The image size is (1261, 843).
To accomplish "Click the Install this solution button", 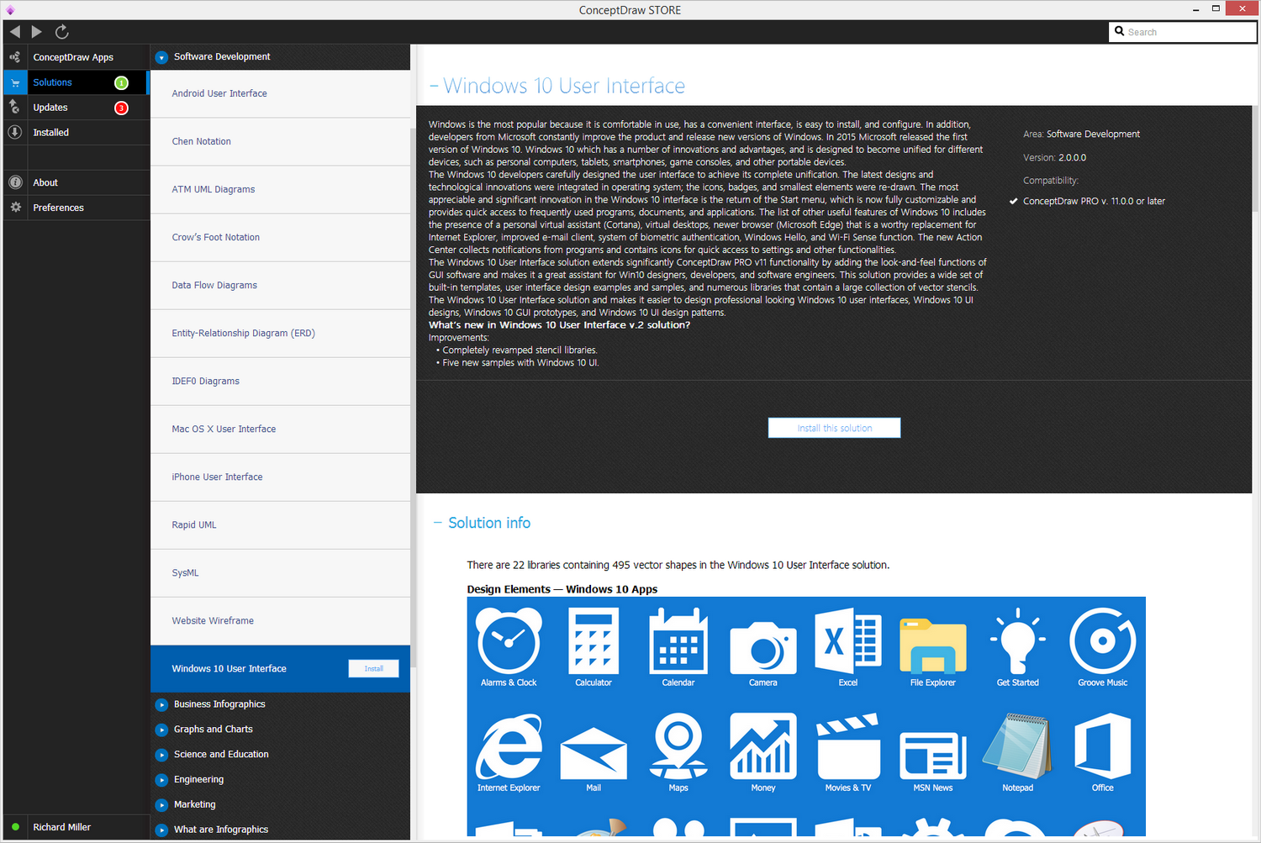I will coord(834,428).
